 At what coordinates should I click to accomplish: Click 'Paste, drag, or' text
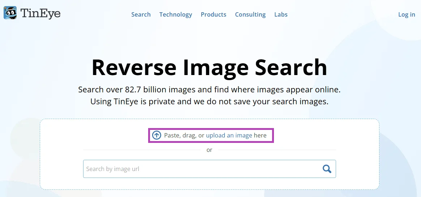184,135
